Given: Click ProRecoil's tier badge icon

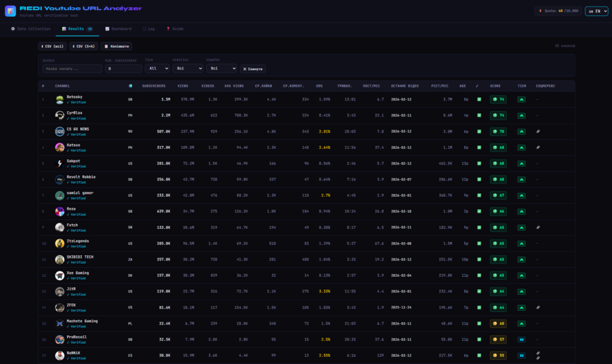Looking at the screenshot, I should tap(522, 339).
